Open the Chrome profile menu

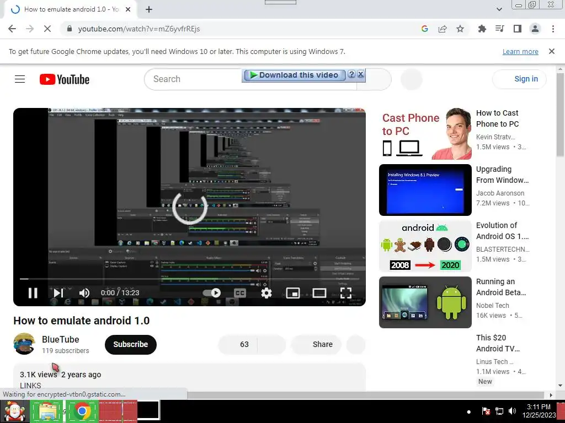[535, 29]
